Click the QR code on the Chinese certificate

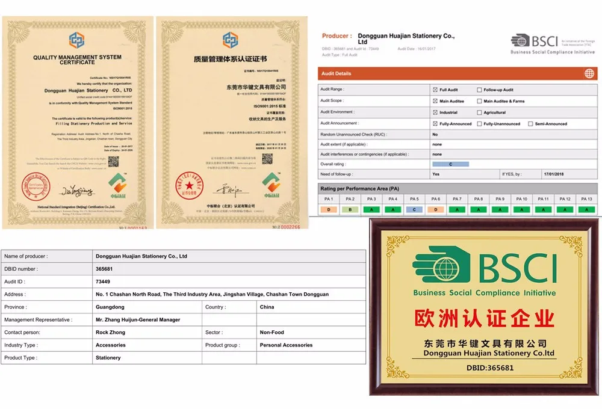coord(267,159)
